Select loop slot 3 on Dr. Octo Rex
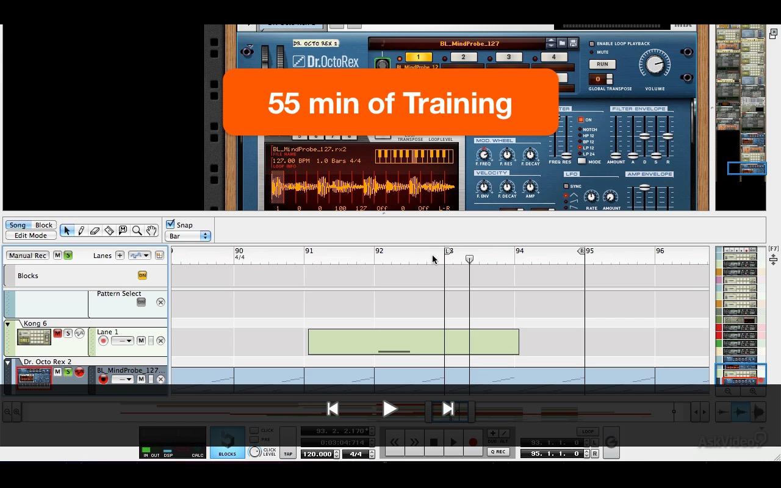Image resolution: width=781 pixels, height=488 pixels. coord(508,57)
